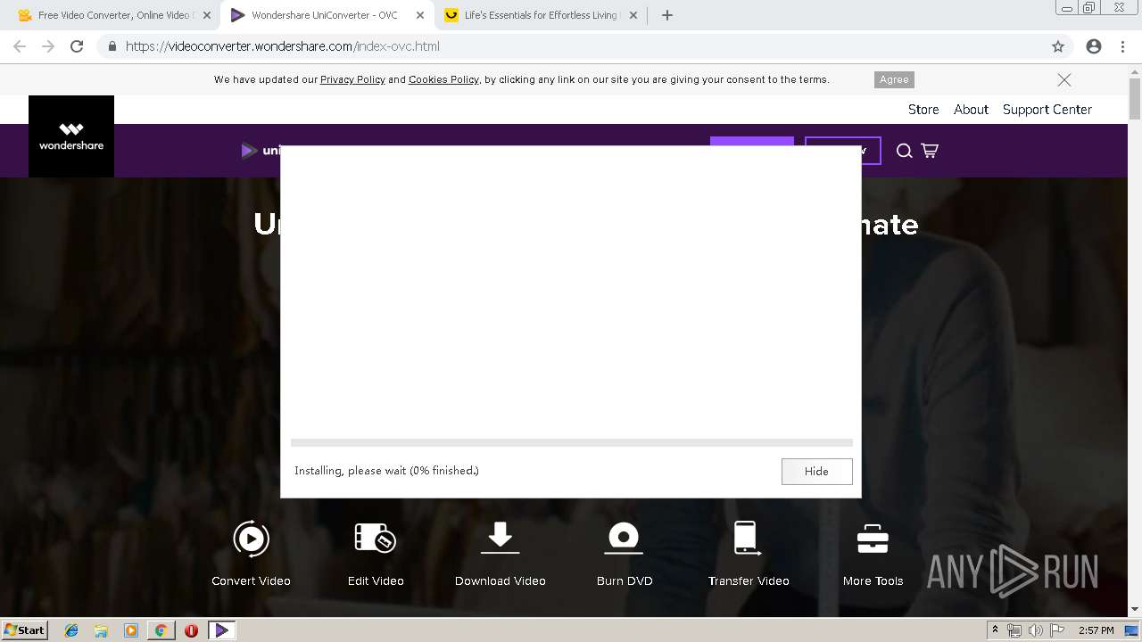1142x642 pixels.
Task: Open a new browser tab
Action: 667,15
